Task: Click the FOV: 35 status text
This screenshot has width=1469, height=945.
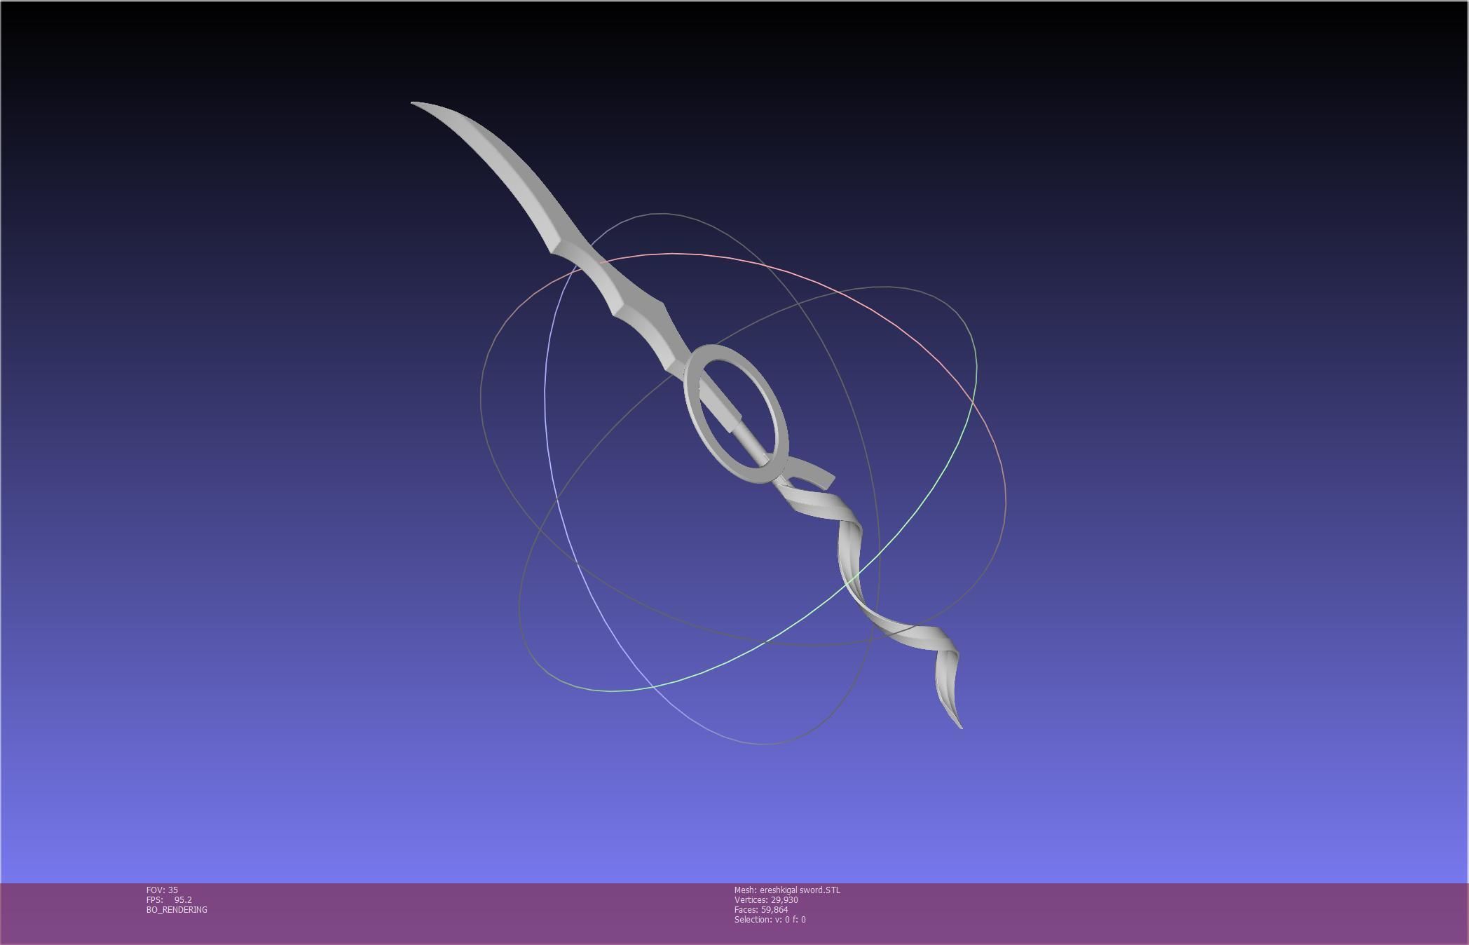Action: coord(162,890)
